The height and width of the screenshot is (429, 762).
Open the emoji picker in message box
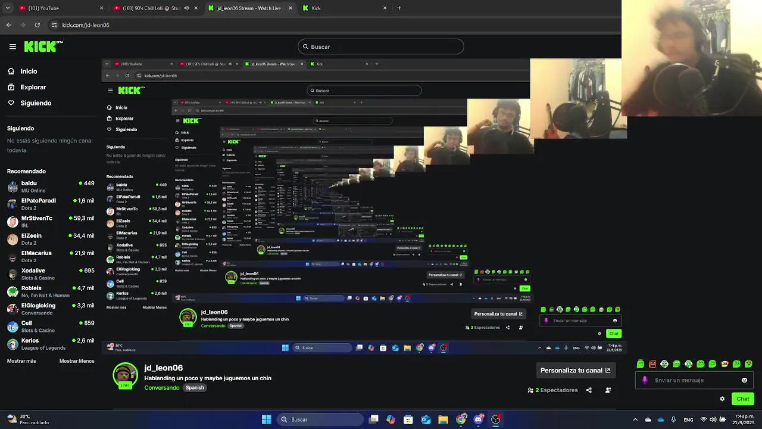[x=744, y=380]
